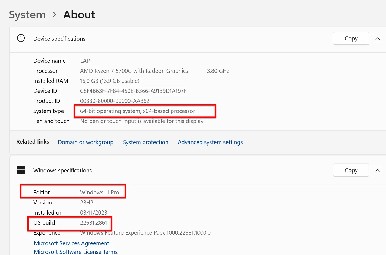Click the Product ID label

pos(47,101)
